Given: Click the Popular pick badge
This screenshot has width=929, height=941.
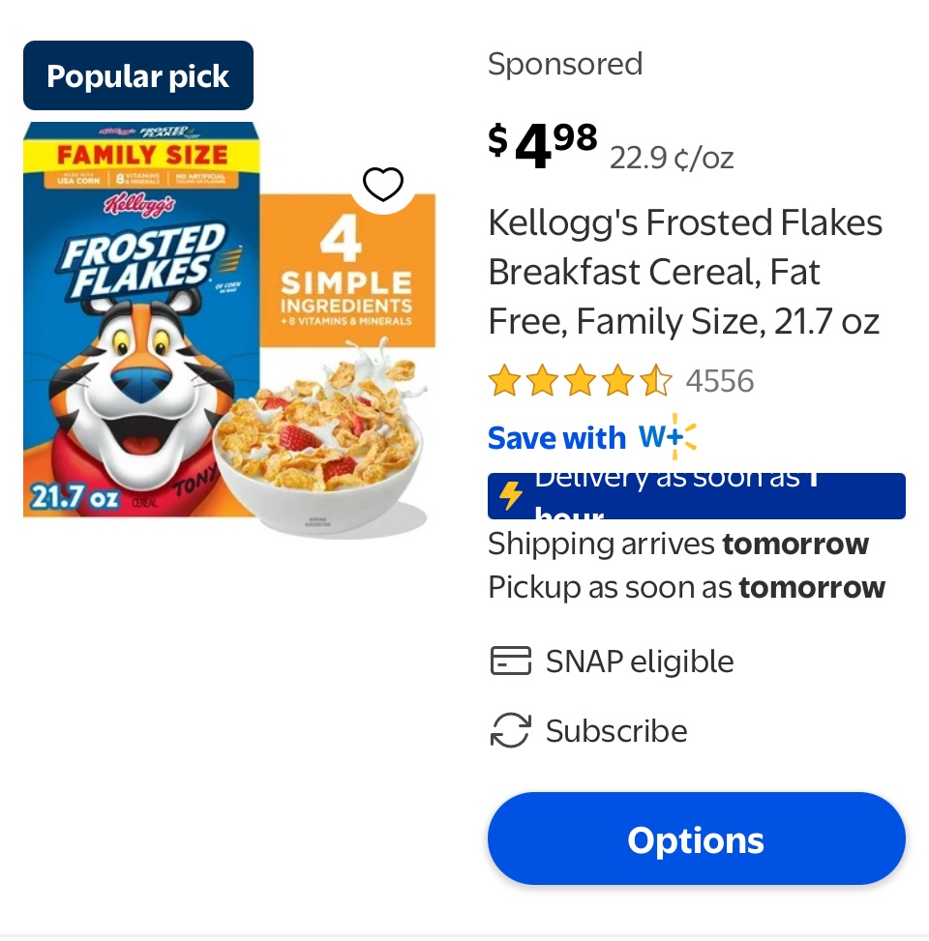Looking at the screenshot, I should (138, 76).
